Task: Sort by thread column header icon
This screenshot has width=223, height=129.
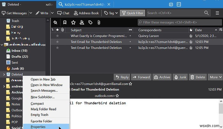Action: 53,30
